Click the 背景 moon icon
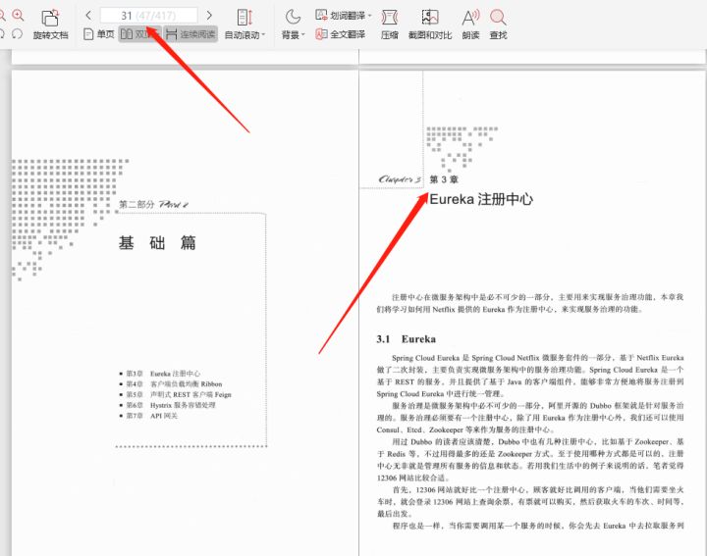The image size is (707, 556). click(x=293, y=18)
